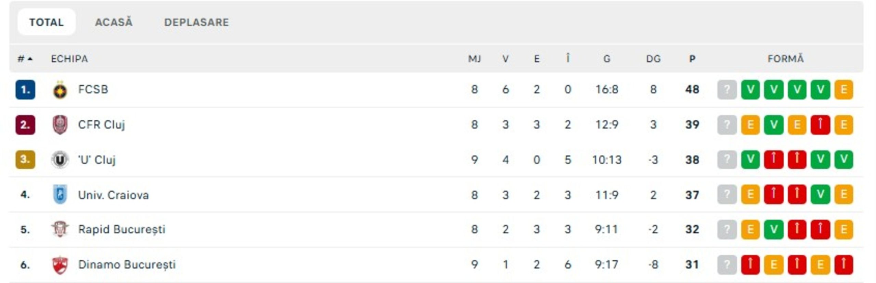The width and height of the screenshot is (876, 283).
Task: Click FCSB's grey question mark form icon
Action: pos(726,90)
